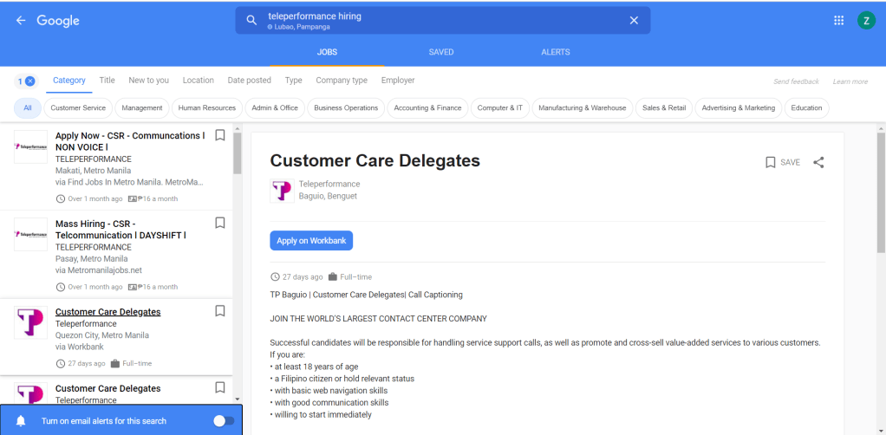Bookmark the Mass Hiring CSR listing
886x435 pixels.
tap(220, 223)
